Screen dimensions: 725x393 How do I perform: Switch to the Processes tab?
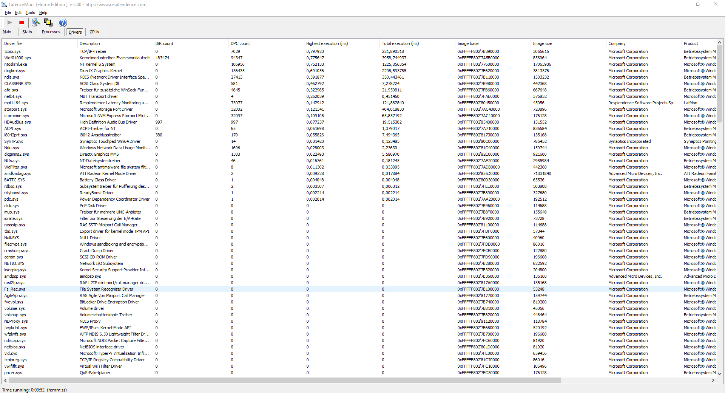(x=51, y=32)
